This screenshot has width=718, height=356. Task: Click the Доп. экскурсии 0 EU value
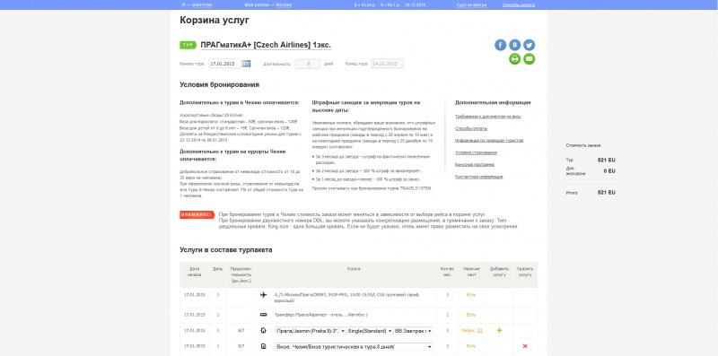[x=609, y=170]
